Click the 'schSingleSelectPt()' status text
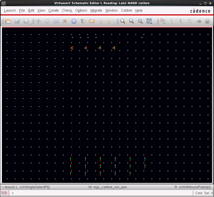Viewport: 214px width, 197px height. click(35, 187)
